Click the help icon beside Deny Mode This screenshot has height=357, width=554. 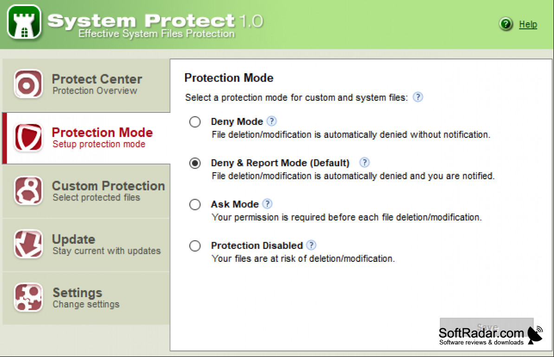(x=271, y=121)
